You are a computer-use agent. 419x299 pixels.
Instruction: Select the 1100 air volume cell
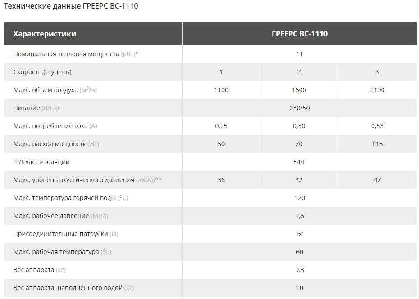pos(221,90)
